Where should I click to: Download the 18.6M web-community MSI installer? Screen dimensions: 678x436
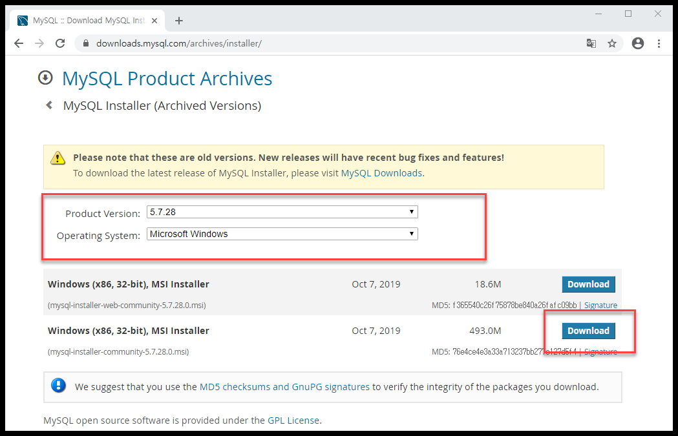[589, 284]
